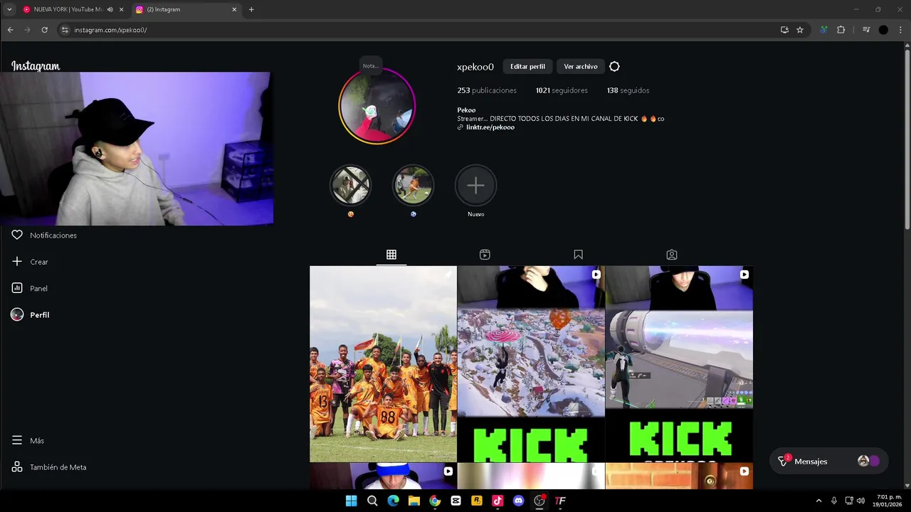Click Editar perfil button
Screen dimensions: 911x512
pyautogui.click(x=527, y=66)
